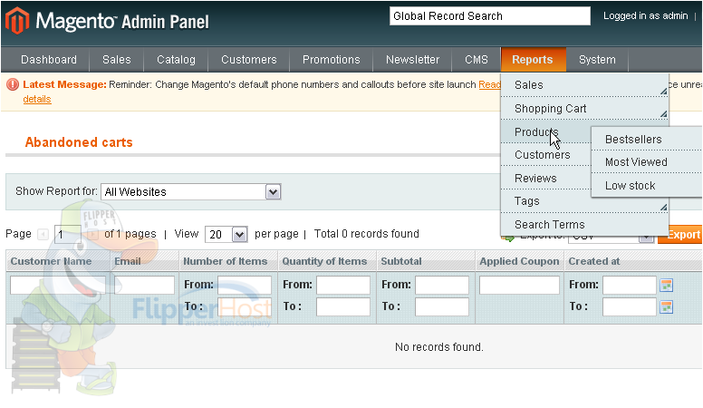Select Sales in Reports dropdown

pos(584,85)
